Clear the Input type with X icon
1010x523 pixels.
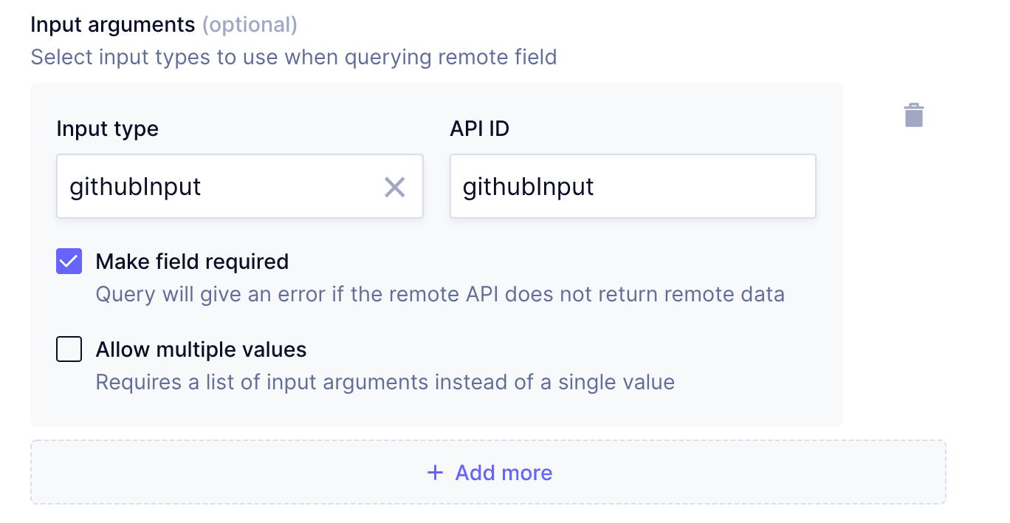(395, 187)
